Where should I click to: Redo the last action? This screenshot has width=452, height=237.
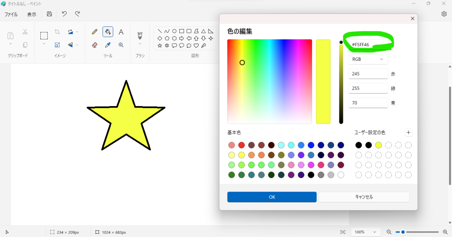77,14
